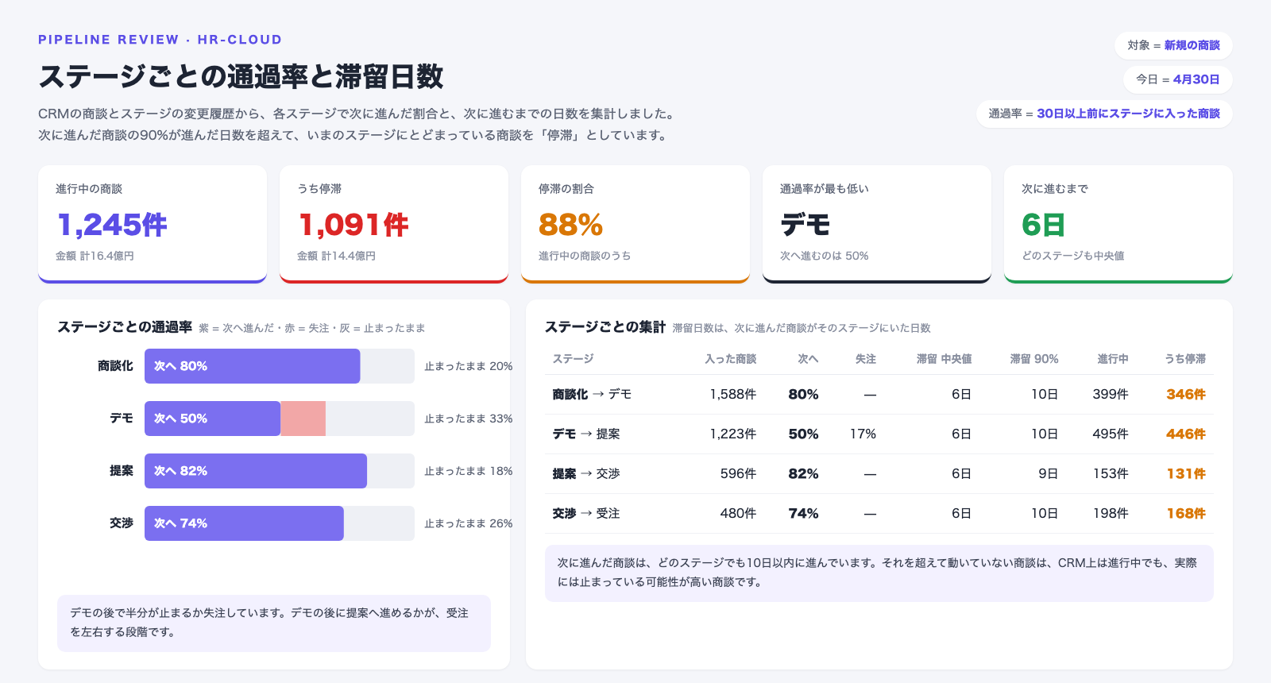The width and height of the screenshot is (1271, 683).
Task: Click the 対象 = 新規の商談 filter pill
Action: [1173, 45]
